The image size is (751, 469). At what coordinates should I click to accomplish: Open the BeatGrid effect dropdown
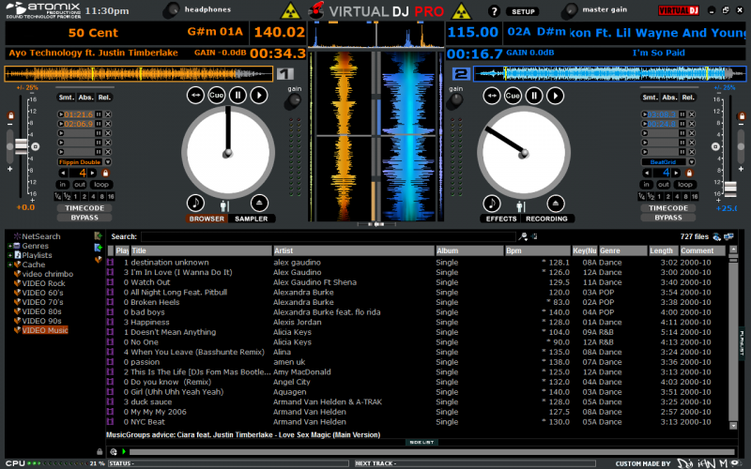coord(692,161)
